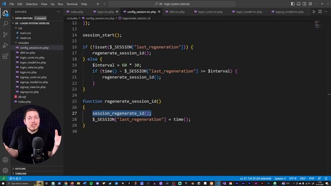Click the editor minimap
This screenshot has width=331, height=186.
click(319, 24)
